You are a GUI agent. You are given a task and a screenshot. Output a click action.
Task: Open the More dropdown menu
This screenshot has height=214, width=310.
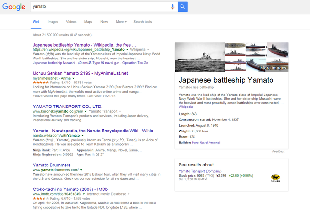(x=121, y=22)
